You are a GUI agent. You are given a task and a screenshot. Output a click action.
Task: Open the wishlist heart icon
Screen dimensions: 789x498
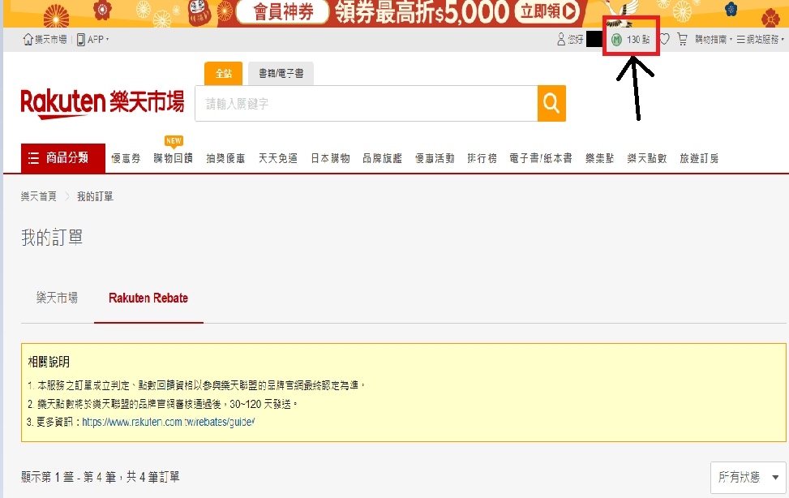pos(665,39)
